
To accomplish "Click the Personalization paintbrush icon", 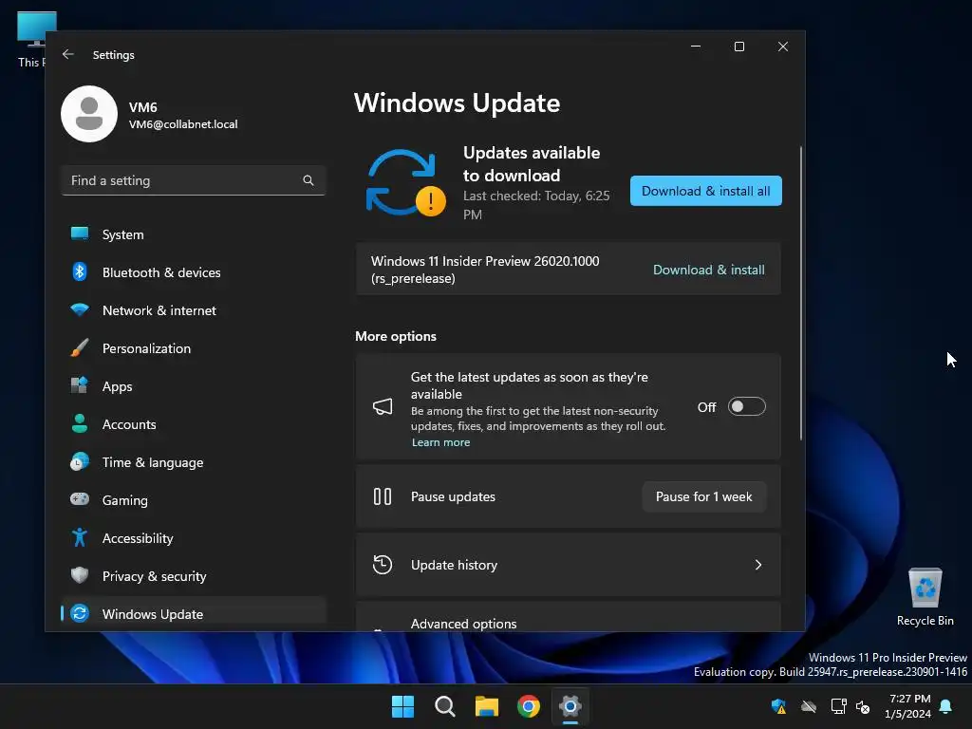I will pos(80,347).
